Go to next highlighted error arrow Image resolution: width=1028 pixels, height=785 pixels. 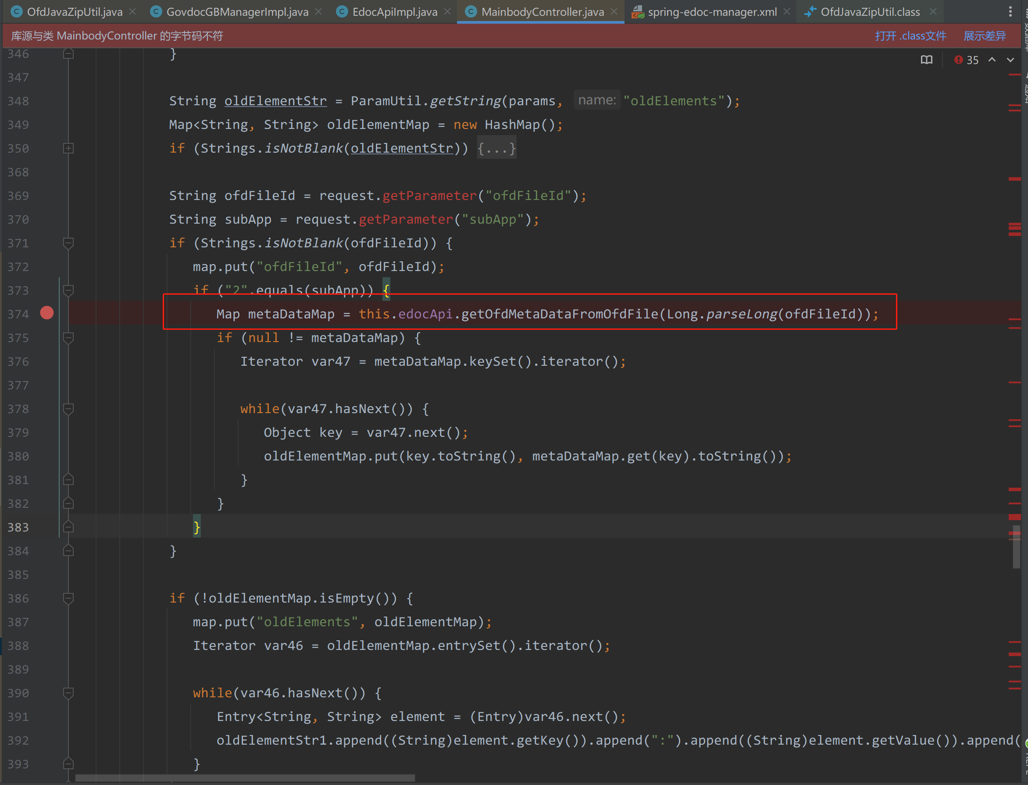pos(1010,60)
